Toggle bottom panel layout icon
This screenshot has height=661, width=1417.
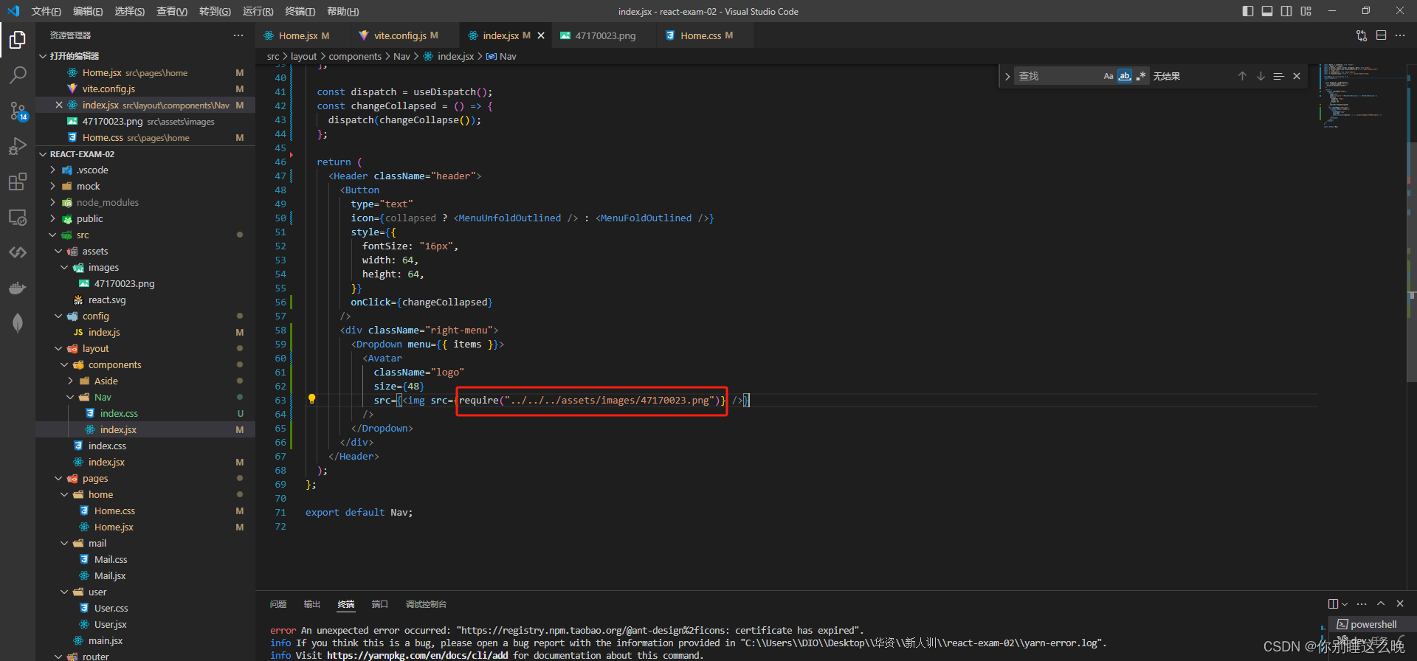tap(1267, 11)
